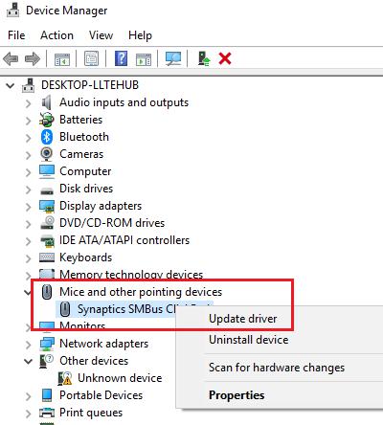
Task: Click the red X Uninstall device icon
Action: [225, 58]
